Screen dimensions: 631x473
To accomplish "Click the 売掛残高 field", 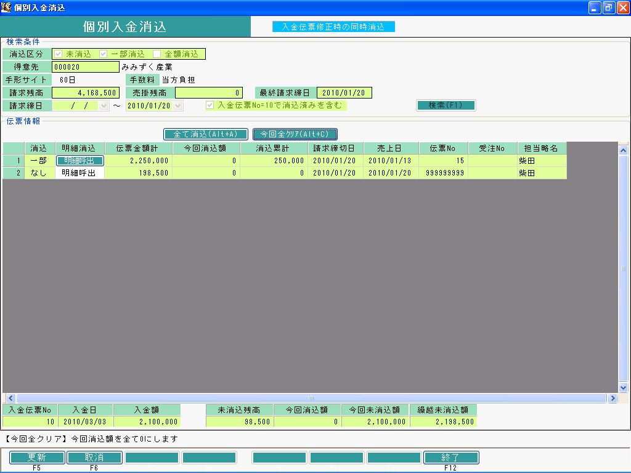I will 209,93.
